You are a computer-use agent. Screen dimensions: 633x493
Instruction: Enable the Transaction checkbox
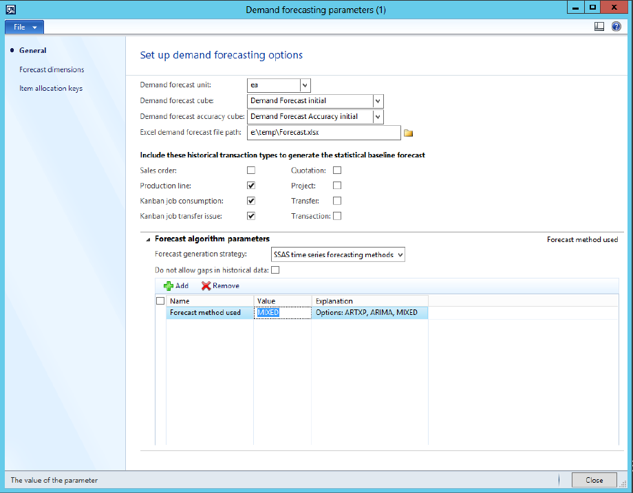(337, 216)
